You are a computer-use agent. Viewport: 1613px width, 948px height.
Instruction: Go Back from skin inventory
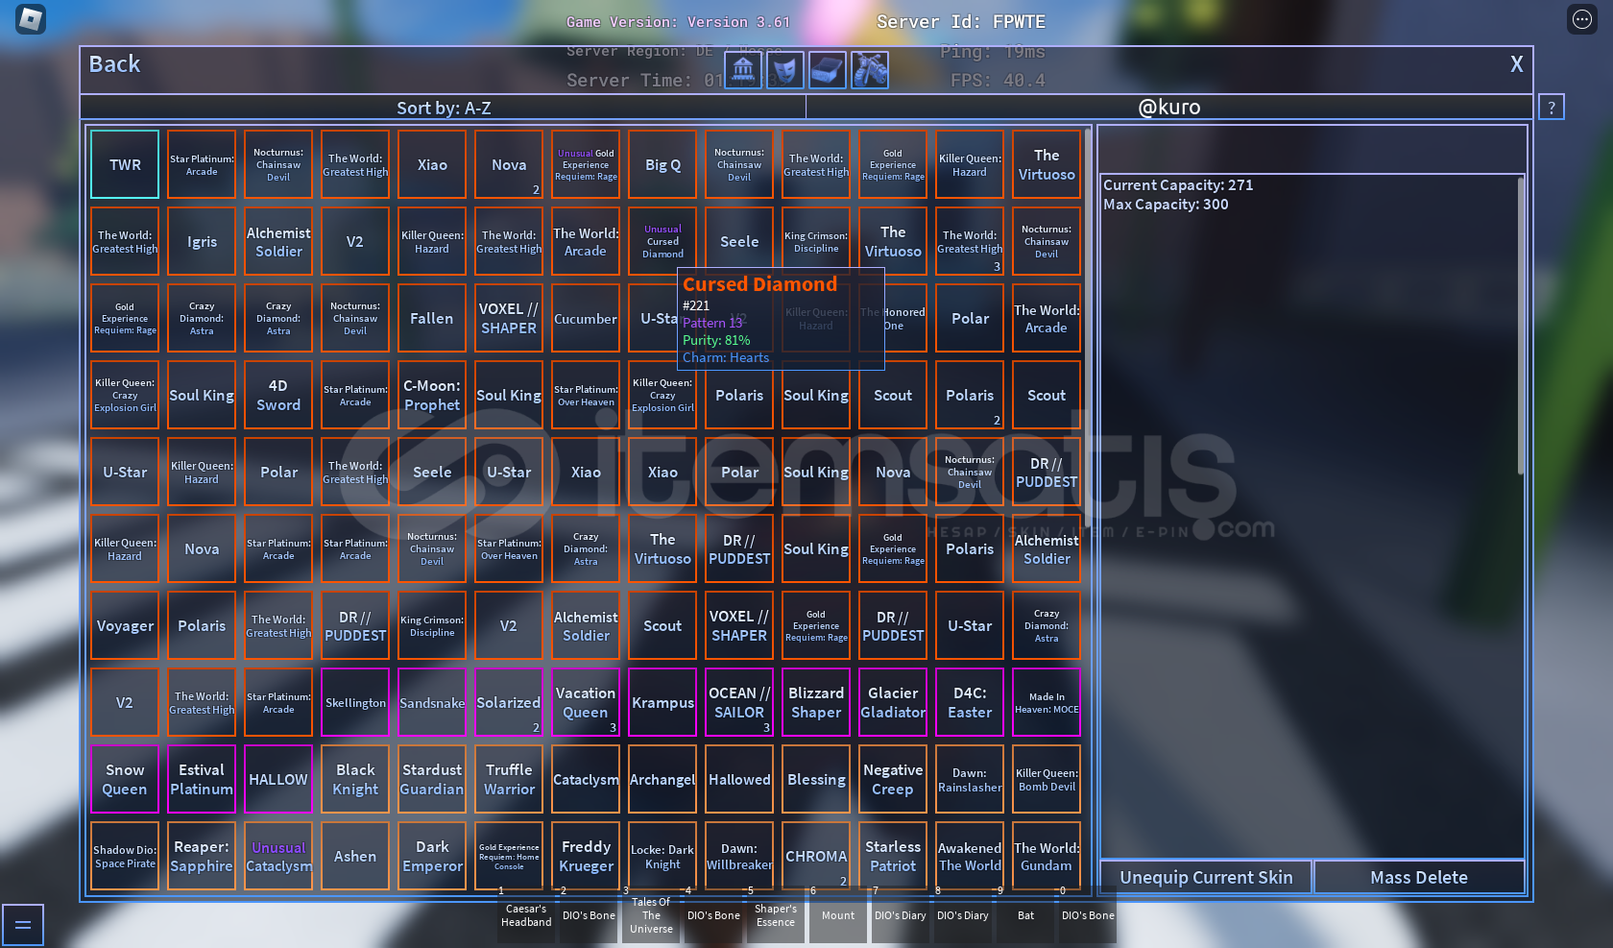(114, 64)
